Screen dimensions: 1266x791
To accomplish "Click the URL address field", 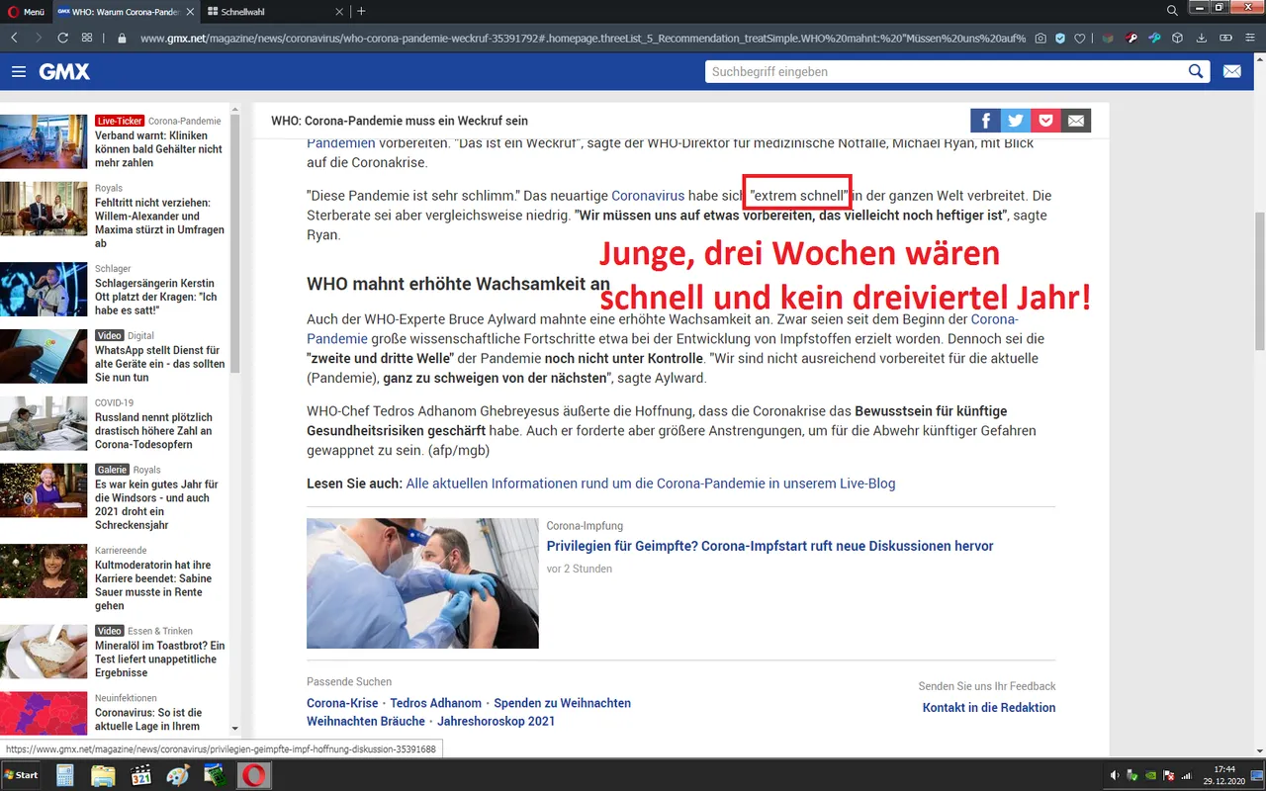I will click(584, 39).
